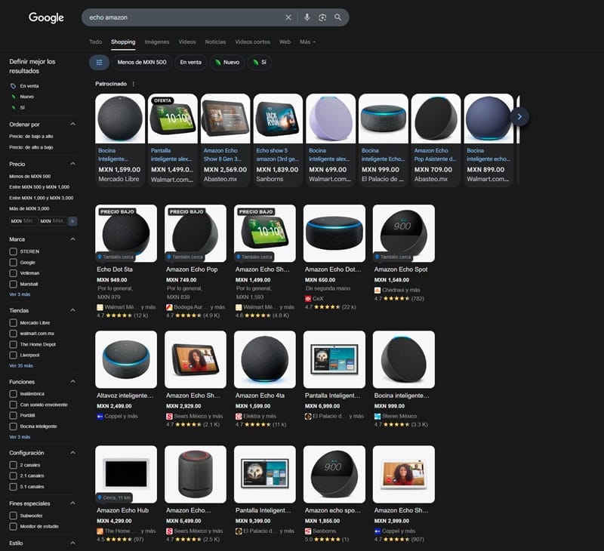The height and width of the screenshot is (551, 604).
Task: Click 'Ver 35 más' under Tiendas
Action: 21,366
